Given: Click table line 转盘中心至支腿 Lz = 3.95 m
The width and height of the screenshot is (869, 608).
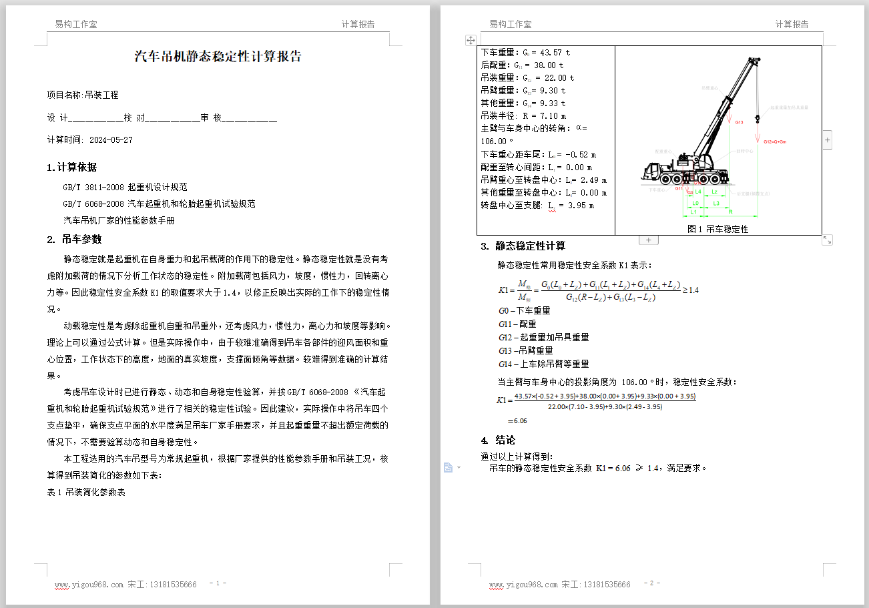Looking at the screenshot, I should 537,206.
